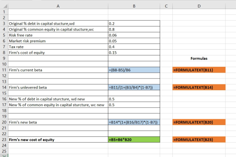
Task: Click orange cell =FORMULATEXT(B20)
Action: 199,122
